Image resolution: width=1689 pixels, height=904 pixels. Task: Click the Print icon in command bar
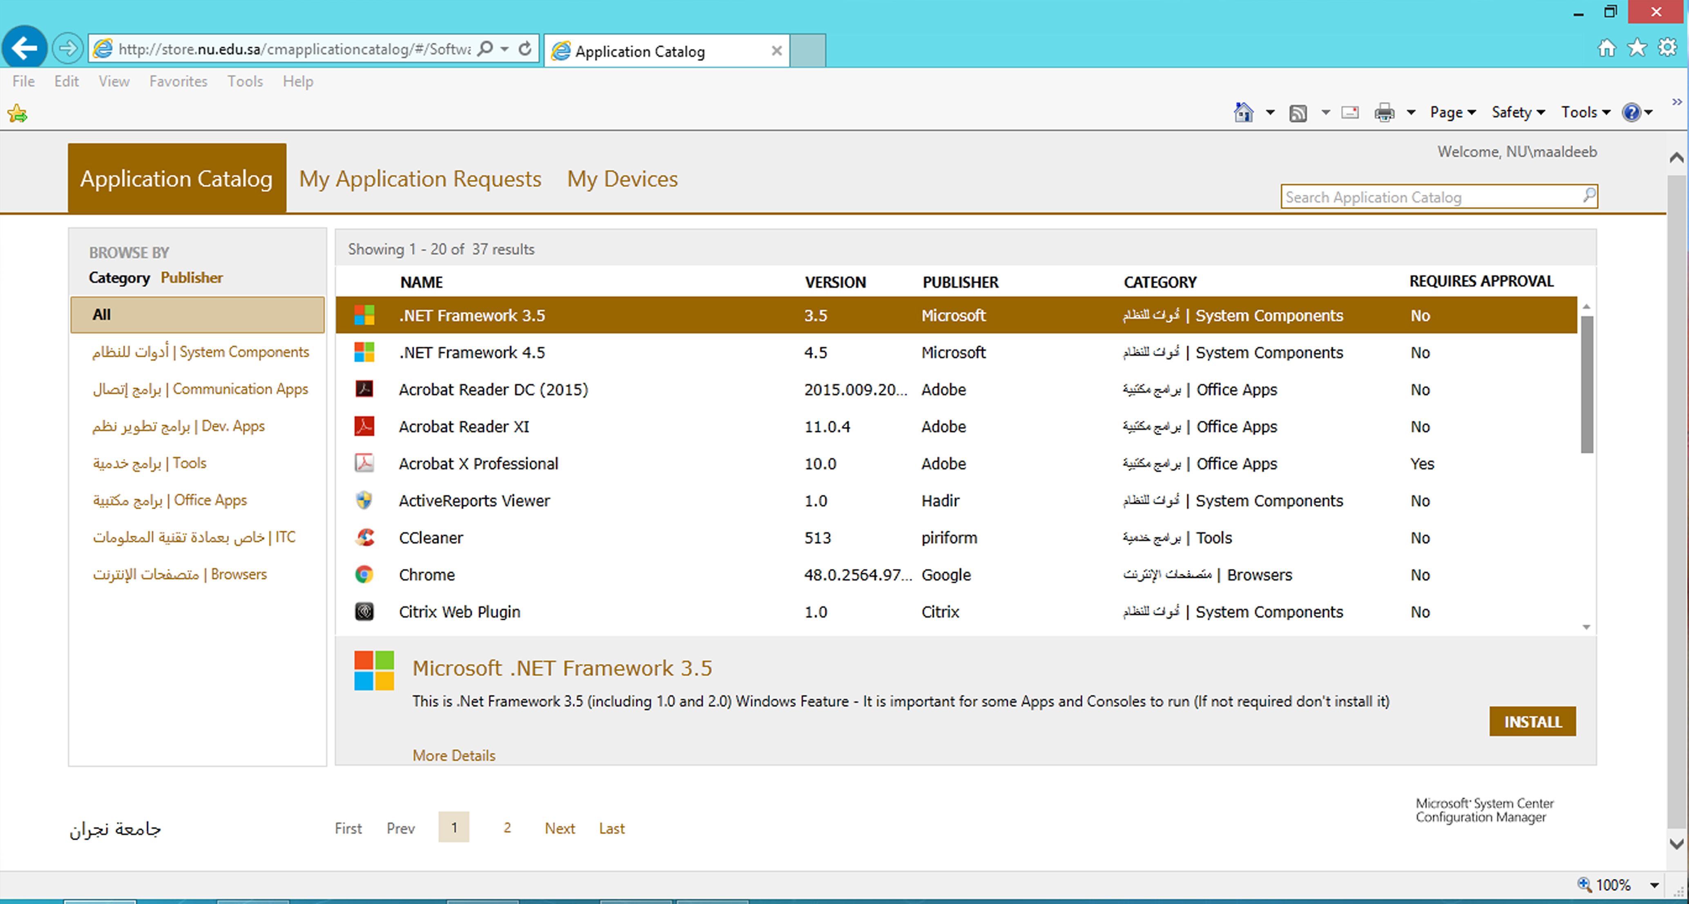tap(1384, 113)
